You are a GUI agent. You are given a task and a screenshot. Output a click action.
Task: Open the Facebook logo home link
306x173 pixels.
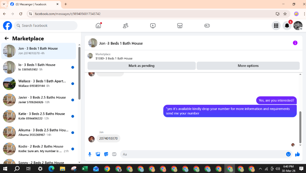(x=7, y=25)
